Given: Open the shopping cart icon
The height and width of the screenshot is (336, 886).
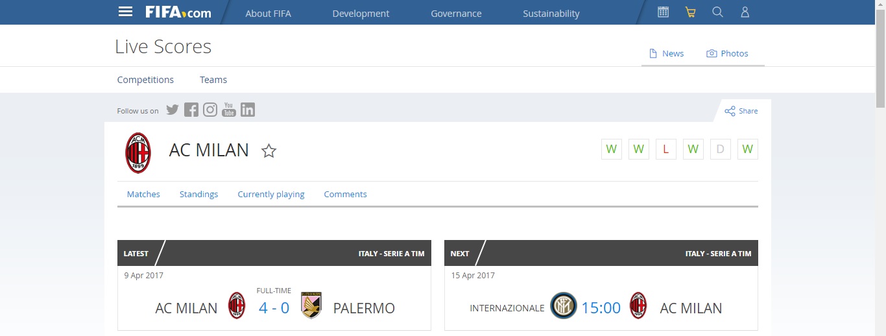Looking at the screenshot, I should coord(690,12).
